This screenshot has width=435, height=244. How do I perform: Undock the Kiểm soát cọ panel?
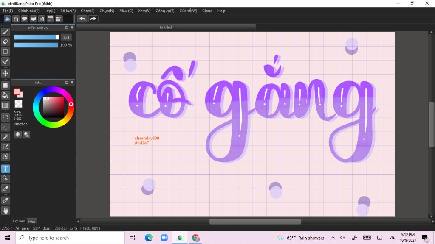click(x=67, y=28)
